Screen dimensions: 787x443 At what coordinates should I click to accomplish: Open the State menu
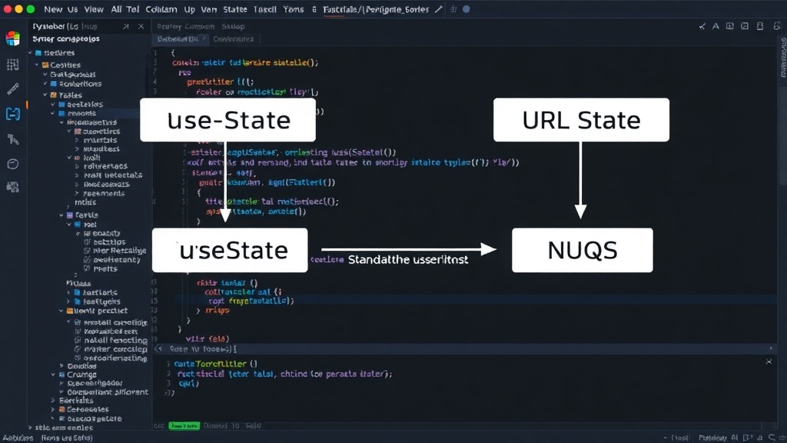tap(235, 9)
